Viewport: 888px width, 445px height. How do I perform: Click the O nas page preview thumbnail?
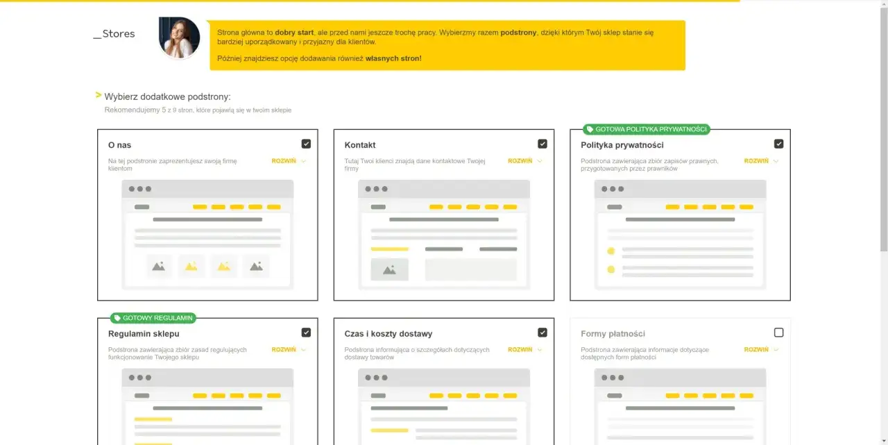pos(207,235)
